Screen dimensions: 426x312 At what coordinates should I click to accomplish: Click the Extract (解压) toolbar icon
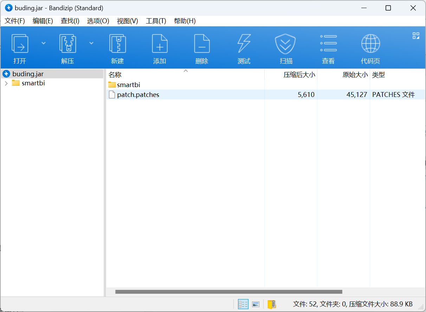point(67,44)
